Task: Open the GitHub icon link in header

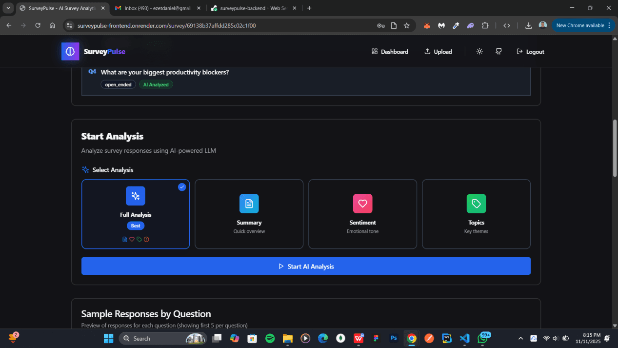Action: coord(498,51)
